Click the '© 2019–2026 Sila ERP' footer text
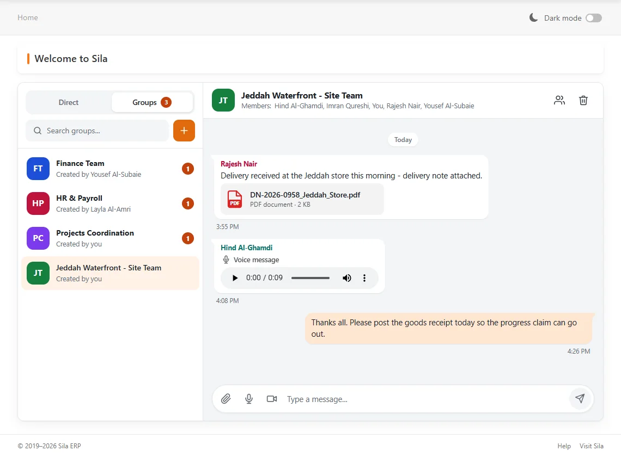 coord(49,446)
